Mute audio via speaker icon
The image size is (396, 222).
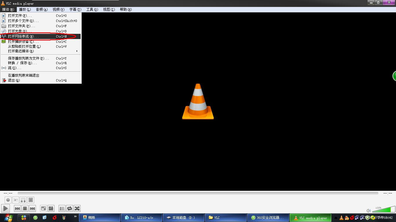pyautogui.click(x=368, y=211)
